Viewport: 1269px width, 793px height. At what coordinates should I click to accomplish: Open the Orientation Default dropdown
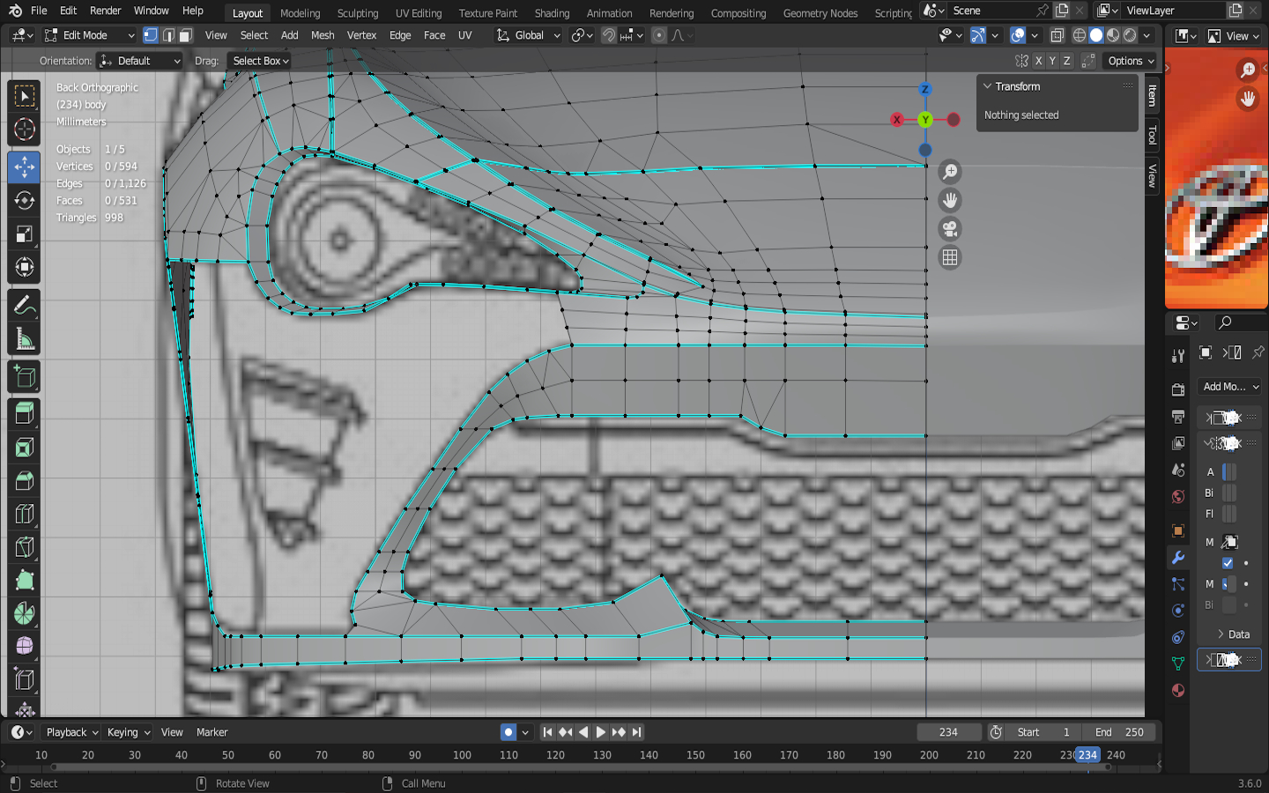(x=139, y=61)
